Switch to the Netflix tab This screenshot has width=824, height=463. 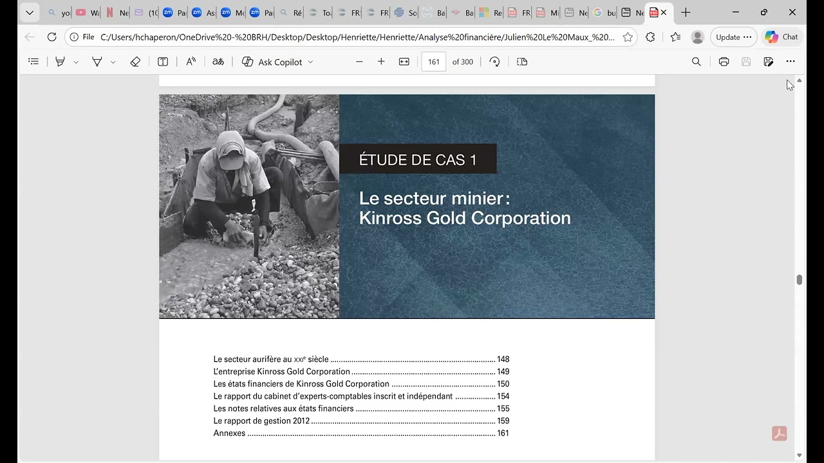pyautogui.click(x=116, y=12)
